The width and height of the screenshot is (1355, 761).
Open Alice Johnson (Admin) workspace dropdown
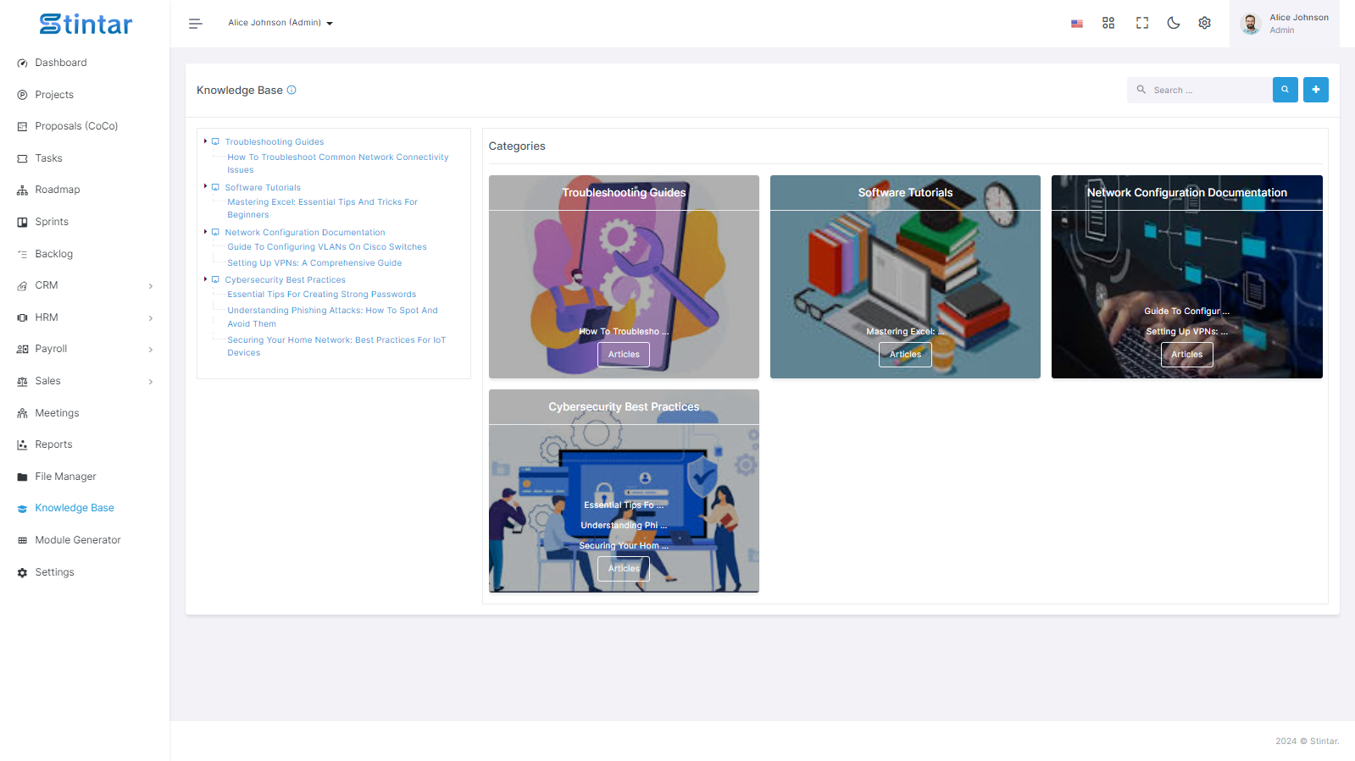(x=280, y=23)
